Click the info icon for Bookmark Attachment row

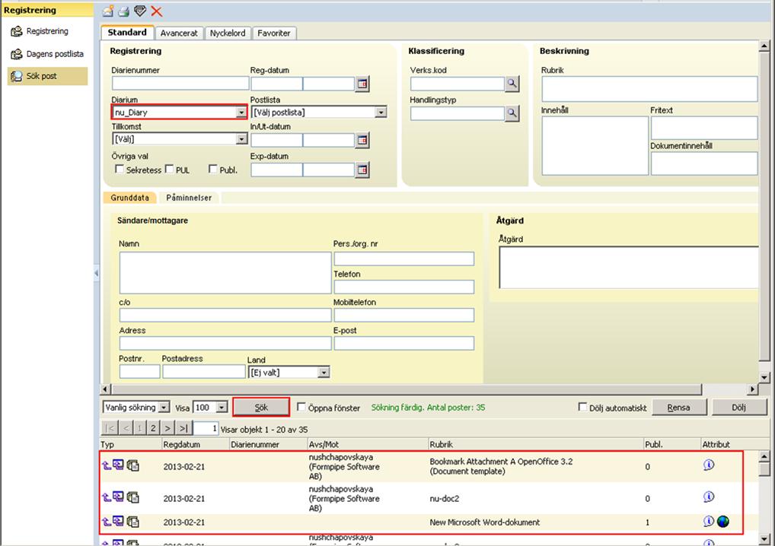708,465
